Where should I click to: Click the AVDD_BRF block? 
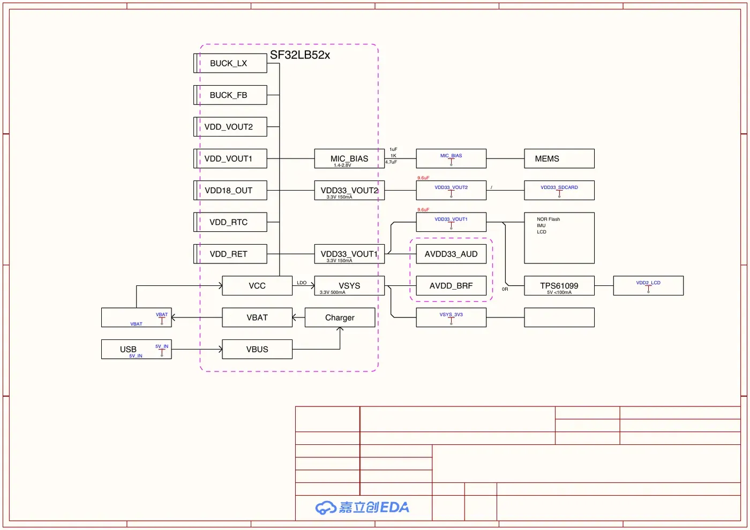(x=451, y=286)
